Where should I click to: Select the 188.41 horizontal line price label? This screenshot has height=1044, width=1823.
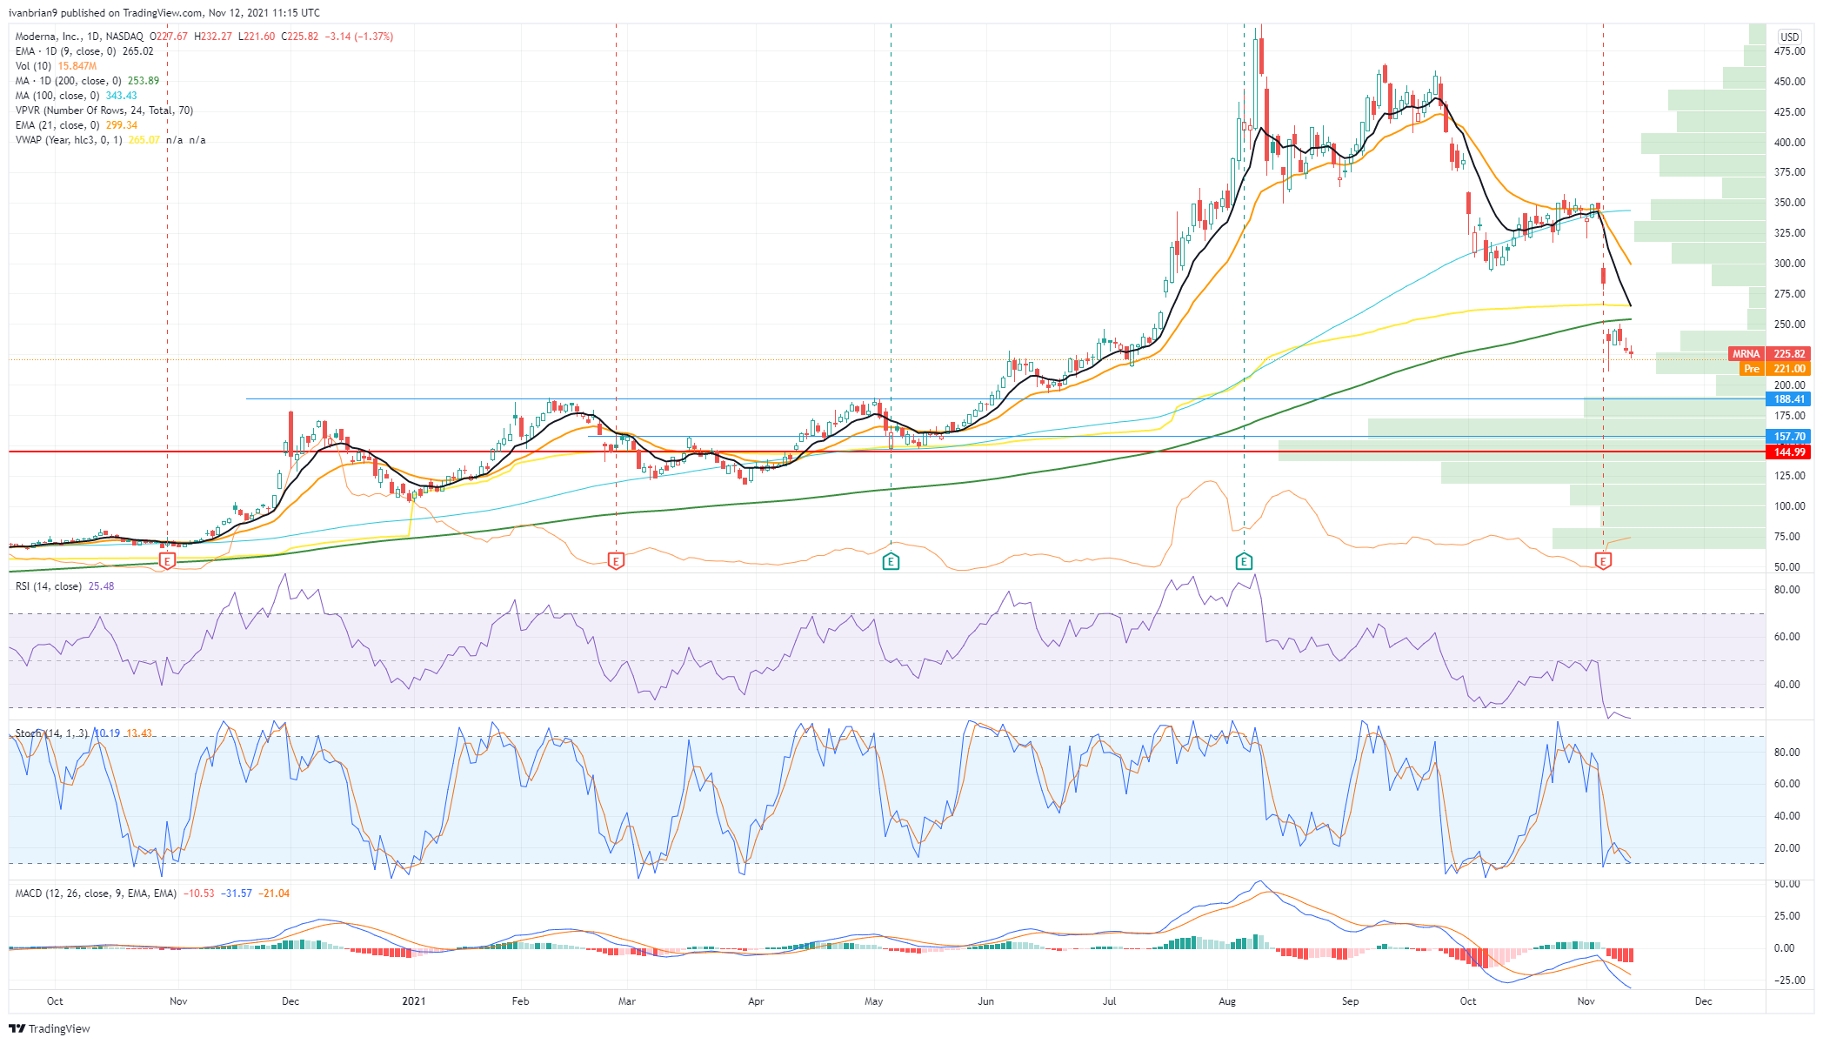(1789, 399)
